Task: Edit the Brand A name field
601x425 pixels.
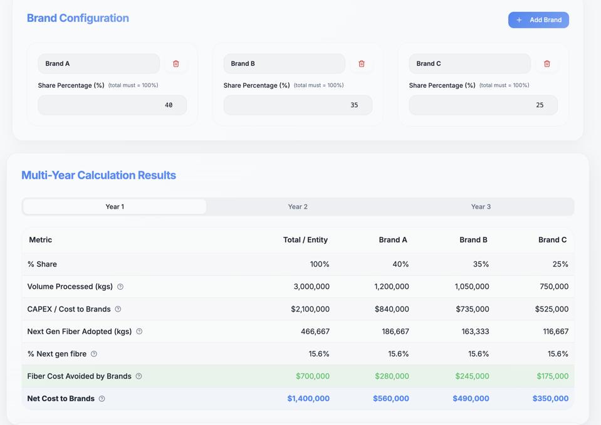Action: coord(98,64)
